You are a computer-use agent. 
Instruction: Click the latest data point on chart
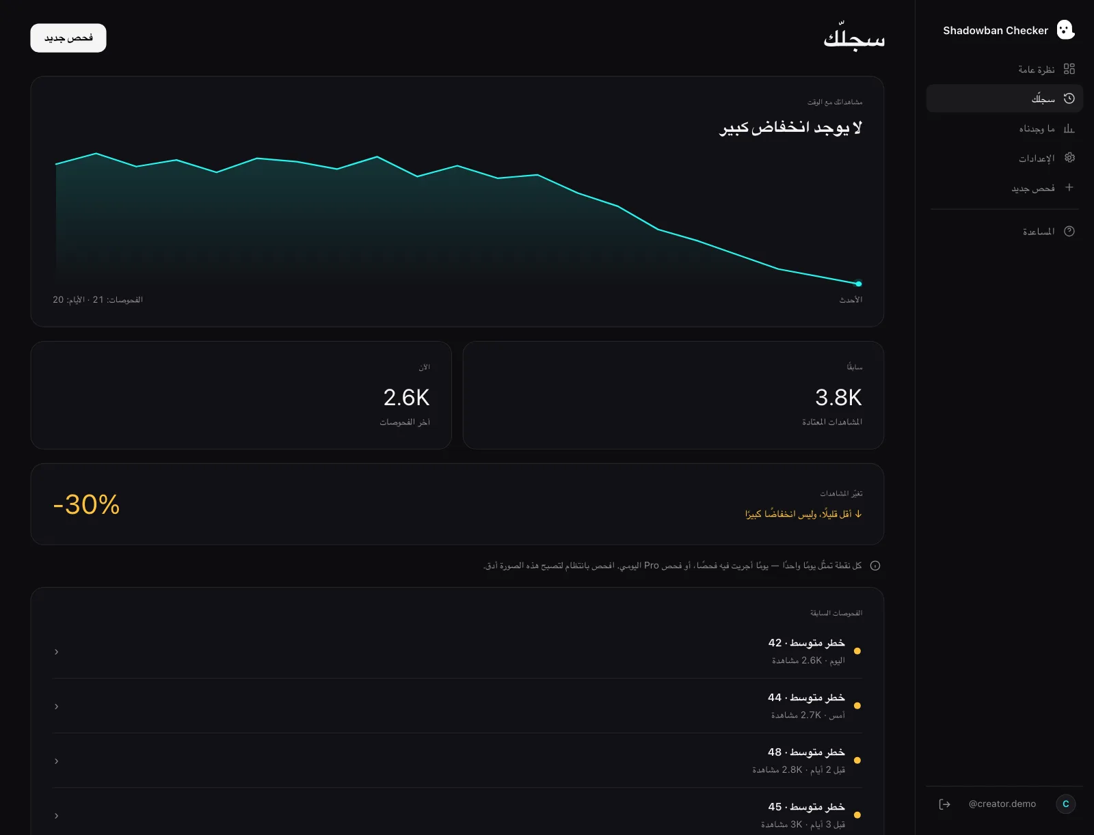(x=859, y=284)
